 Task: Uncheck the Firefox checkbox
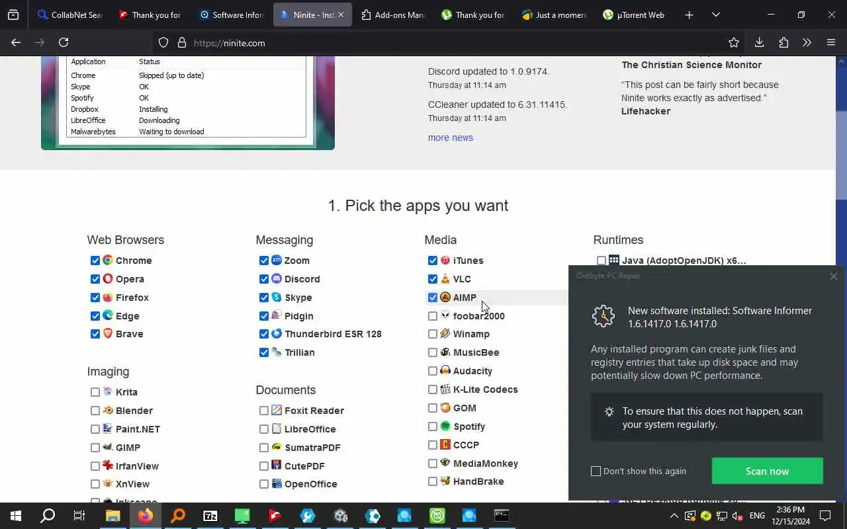pos(95,298)
